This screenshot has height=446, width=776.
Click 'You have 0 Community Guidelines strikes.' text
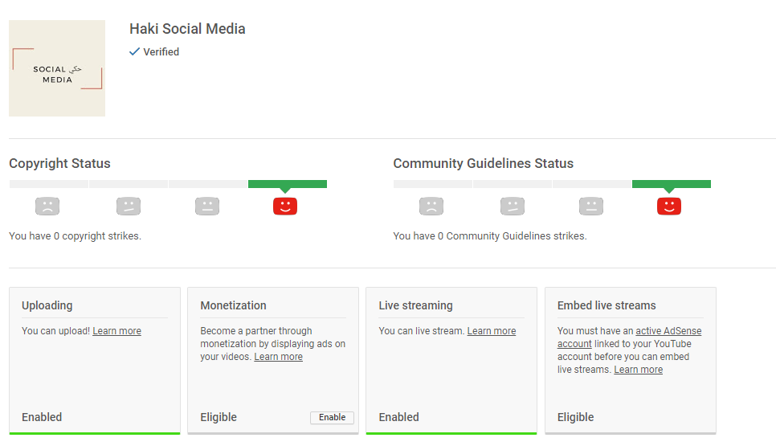490,236
